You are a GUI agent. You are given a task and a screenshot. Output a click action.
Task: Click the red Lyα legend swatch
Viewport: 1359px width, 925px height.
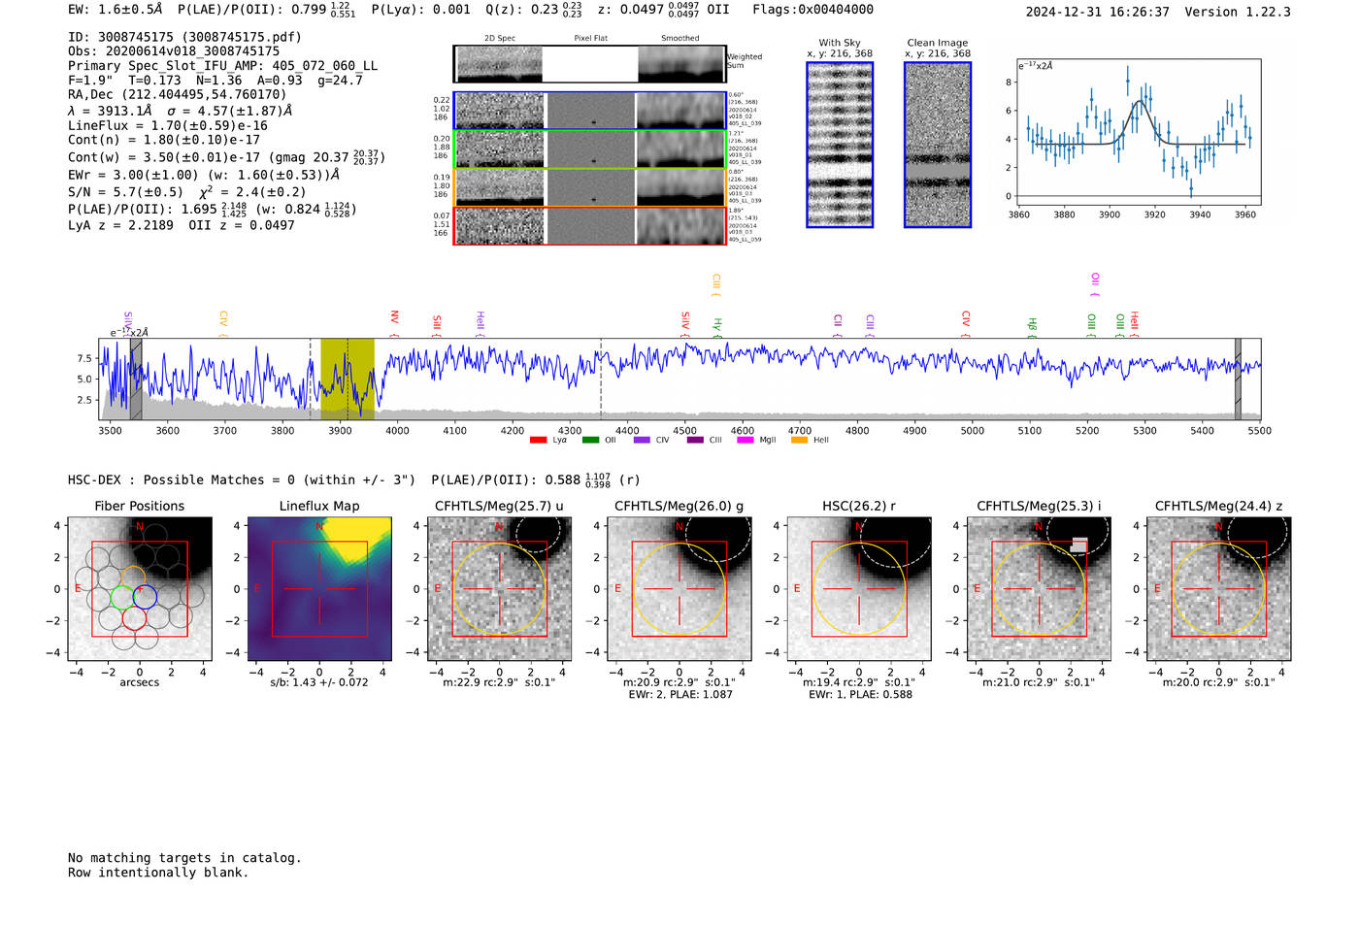538,441
